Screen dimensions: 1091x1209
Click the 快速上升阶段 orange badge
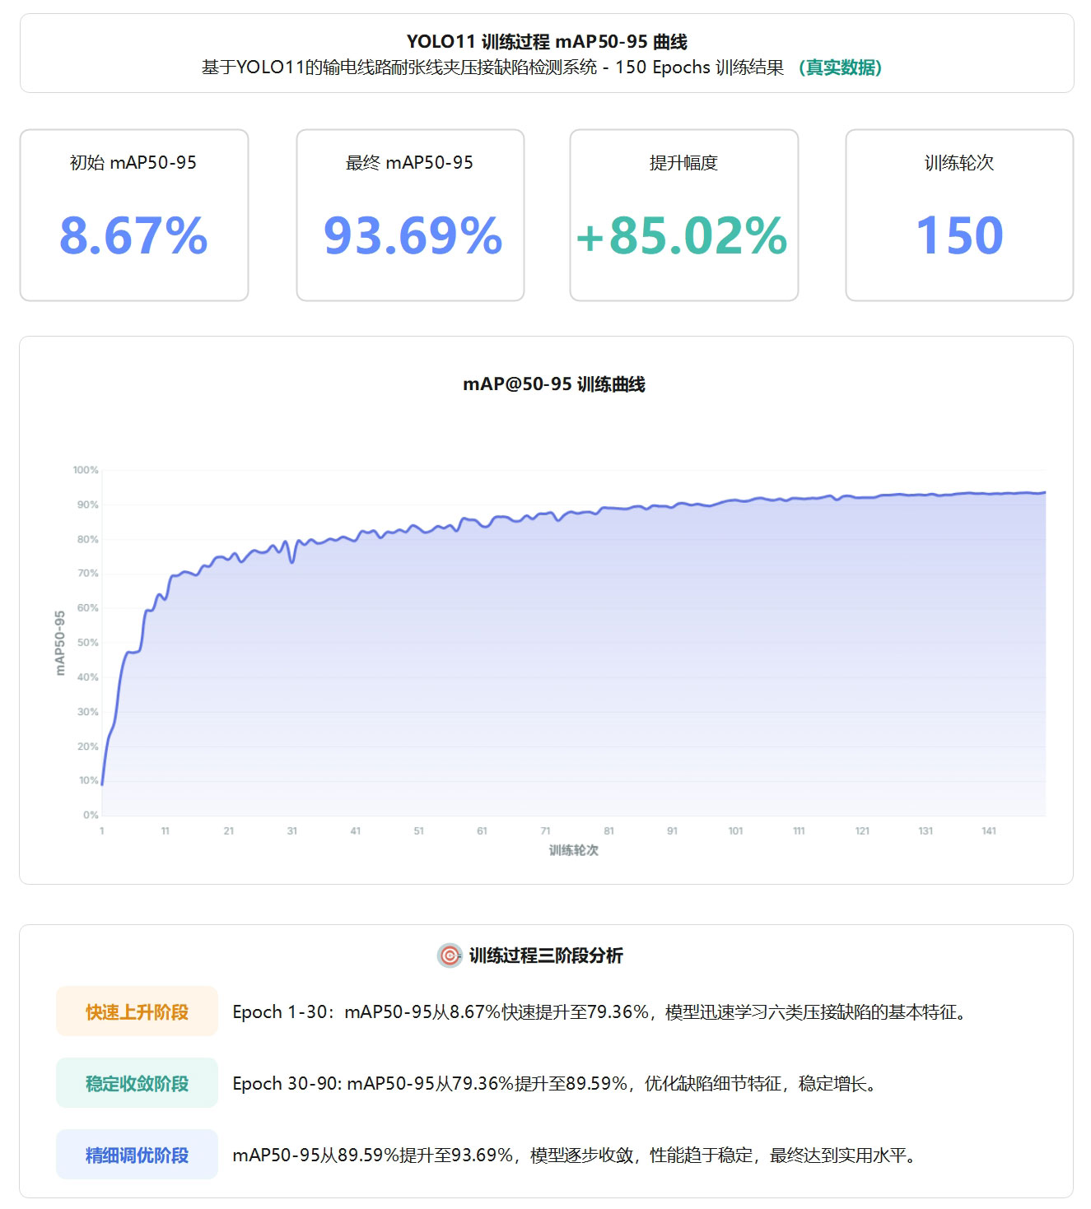(x=137, y=1011)
